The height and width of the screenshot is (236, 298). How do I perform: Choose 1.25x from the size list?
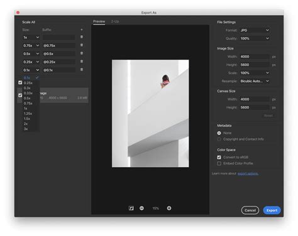coord(31,114)
